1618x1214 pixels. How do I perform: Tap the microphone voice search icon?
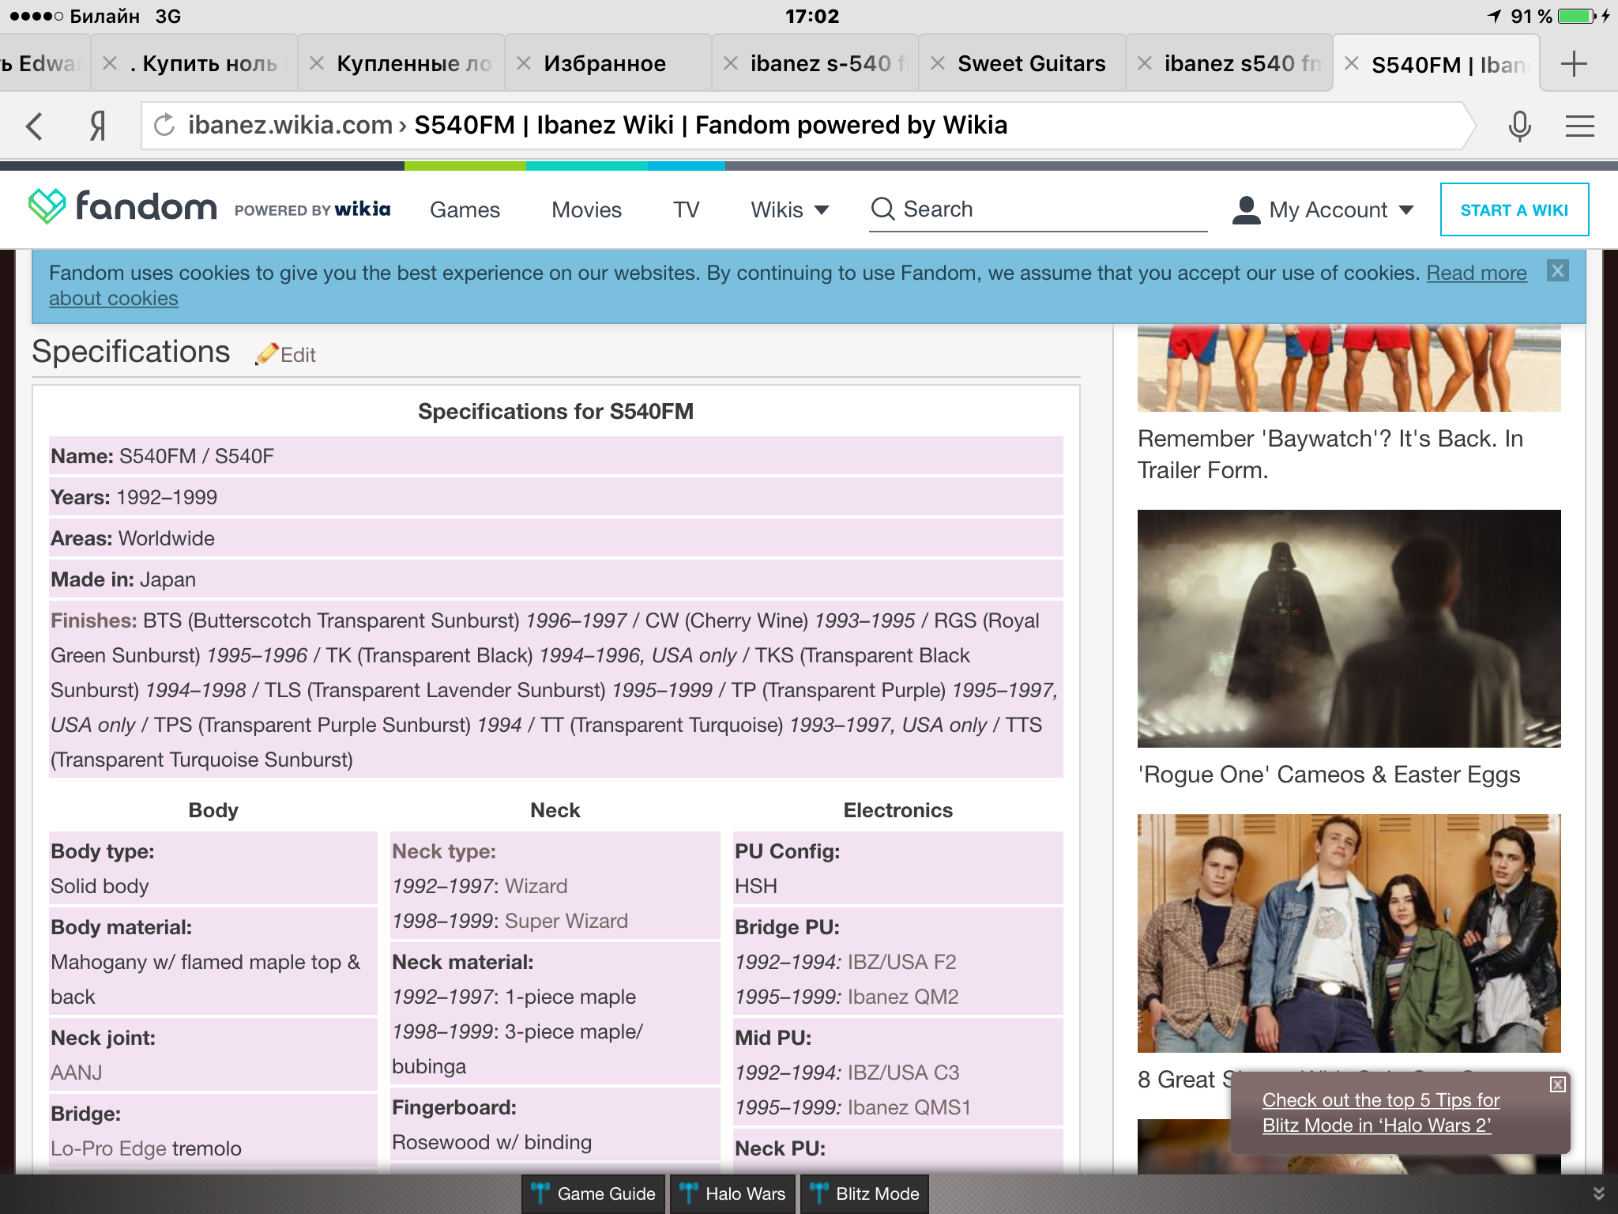click(1519, 126)
